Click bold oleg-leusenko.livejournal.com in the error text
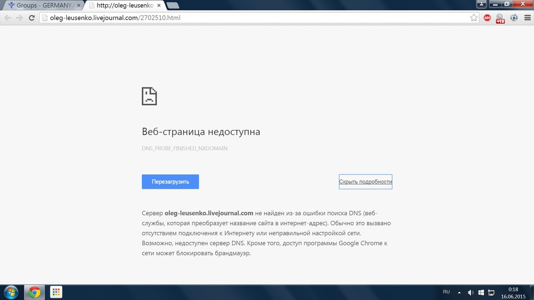The image size is (534, 300). pos(209,213)
